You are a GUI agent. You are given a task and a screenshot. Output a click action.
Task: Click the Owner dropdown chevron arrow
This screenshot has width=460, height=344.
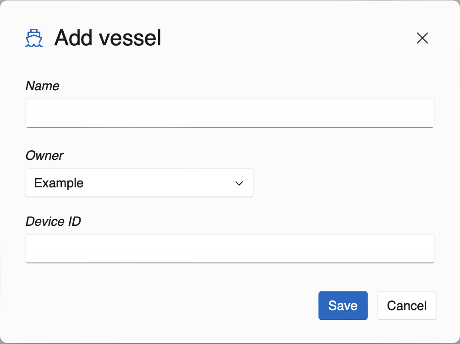click(x=239, y=183)
